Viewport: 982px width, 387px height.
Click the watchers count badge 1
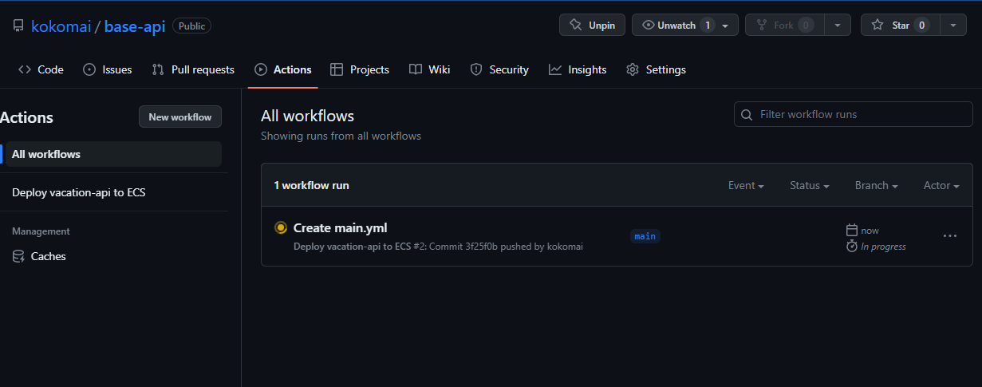(x=708, y=26)
